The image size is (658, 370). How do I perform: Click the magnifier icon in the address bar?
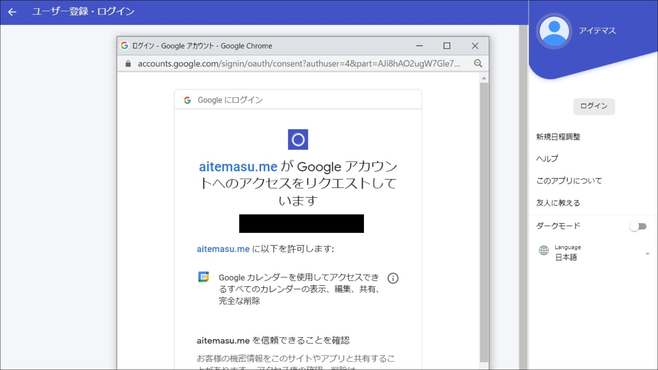coord(478,63)
